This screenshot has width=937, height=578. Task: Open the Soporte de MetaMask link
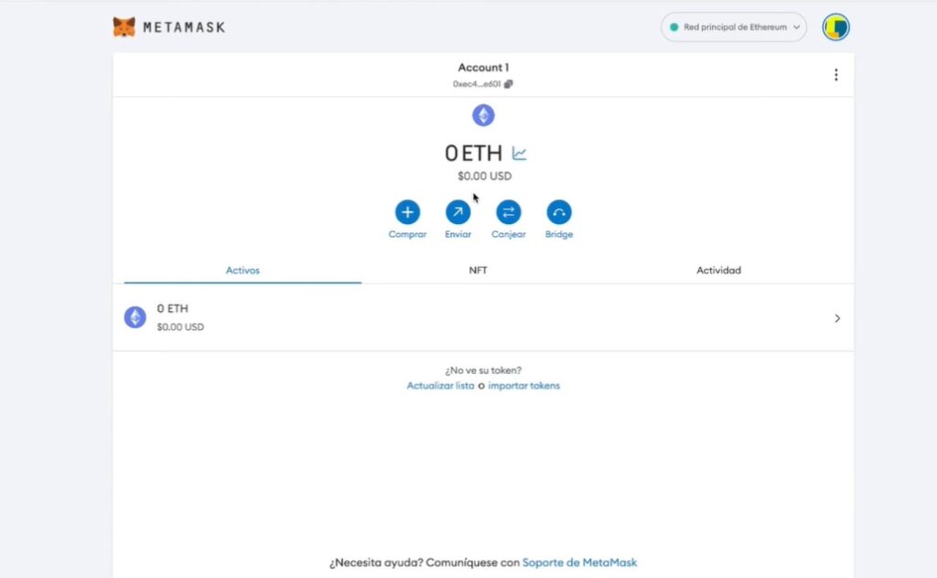[579, 562]
